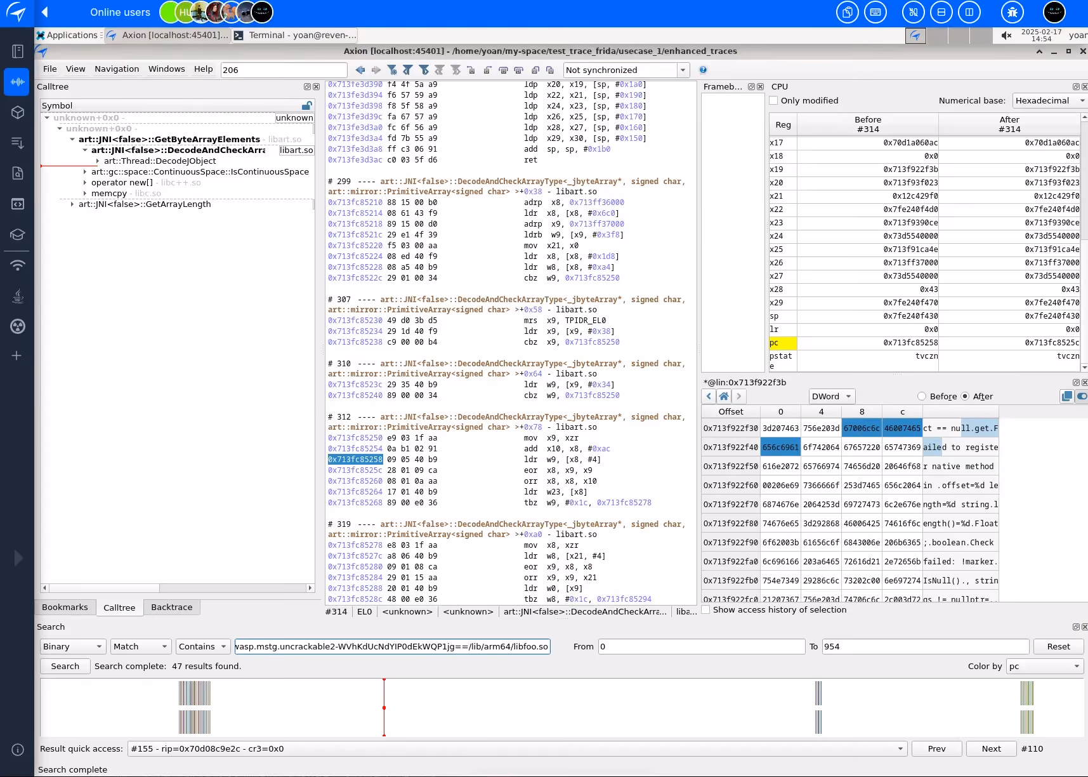This screenshot has height=777, width=1088.
Task: Click the previous arrow in the memory panel
Action: pos(709,396)
